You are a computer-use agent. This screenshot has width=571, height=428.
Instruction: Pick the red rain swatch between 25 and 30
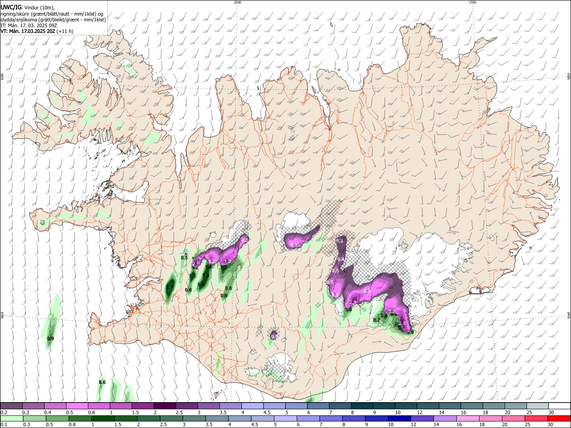coord(537,418)
